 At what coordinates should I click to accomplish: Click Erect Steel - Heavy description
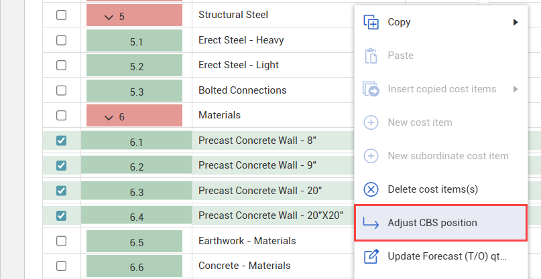click(241, 40)
